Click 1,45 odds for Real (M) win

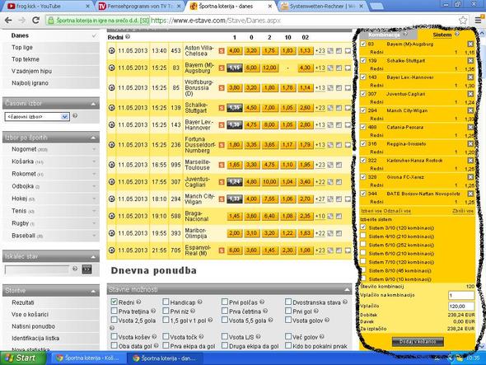point(269,250)
